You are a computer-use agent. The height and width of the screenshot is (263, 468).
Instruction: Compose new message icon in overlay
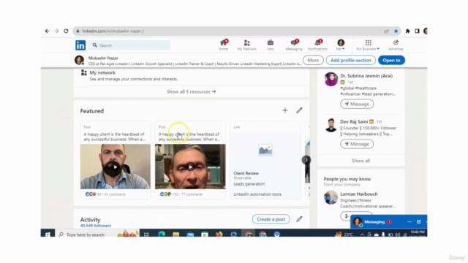pyautogui.click(x=419, y=222)
